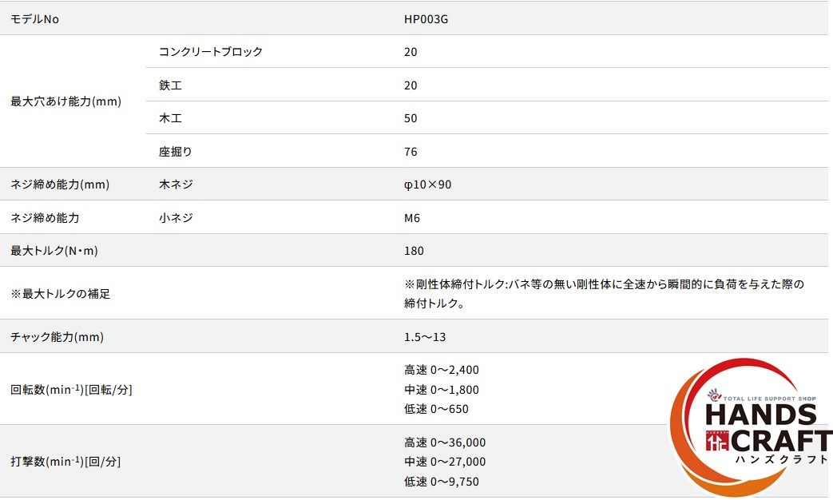Click the 最大トルク(N·m) label

pyautogui.click(x=54, y=251)
